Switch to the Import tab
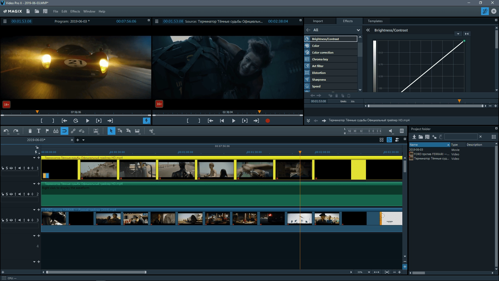The width and height of the screenshot is (499, 281). pyautogui.click(x=318, y=21)
